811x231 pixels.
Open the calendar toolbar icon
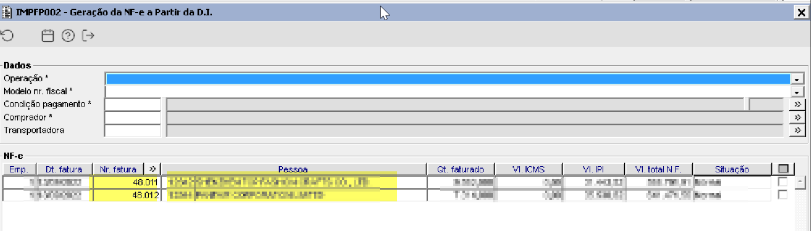[x=48, y=36]
